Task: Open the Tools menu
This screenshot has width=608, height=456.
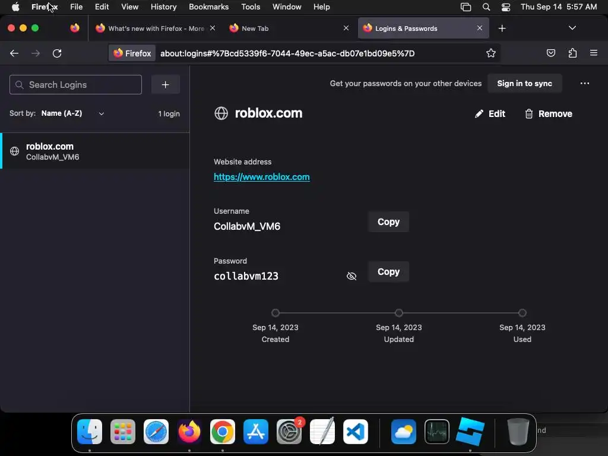Action: point(251,7)
